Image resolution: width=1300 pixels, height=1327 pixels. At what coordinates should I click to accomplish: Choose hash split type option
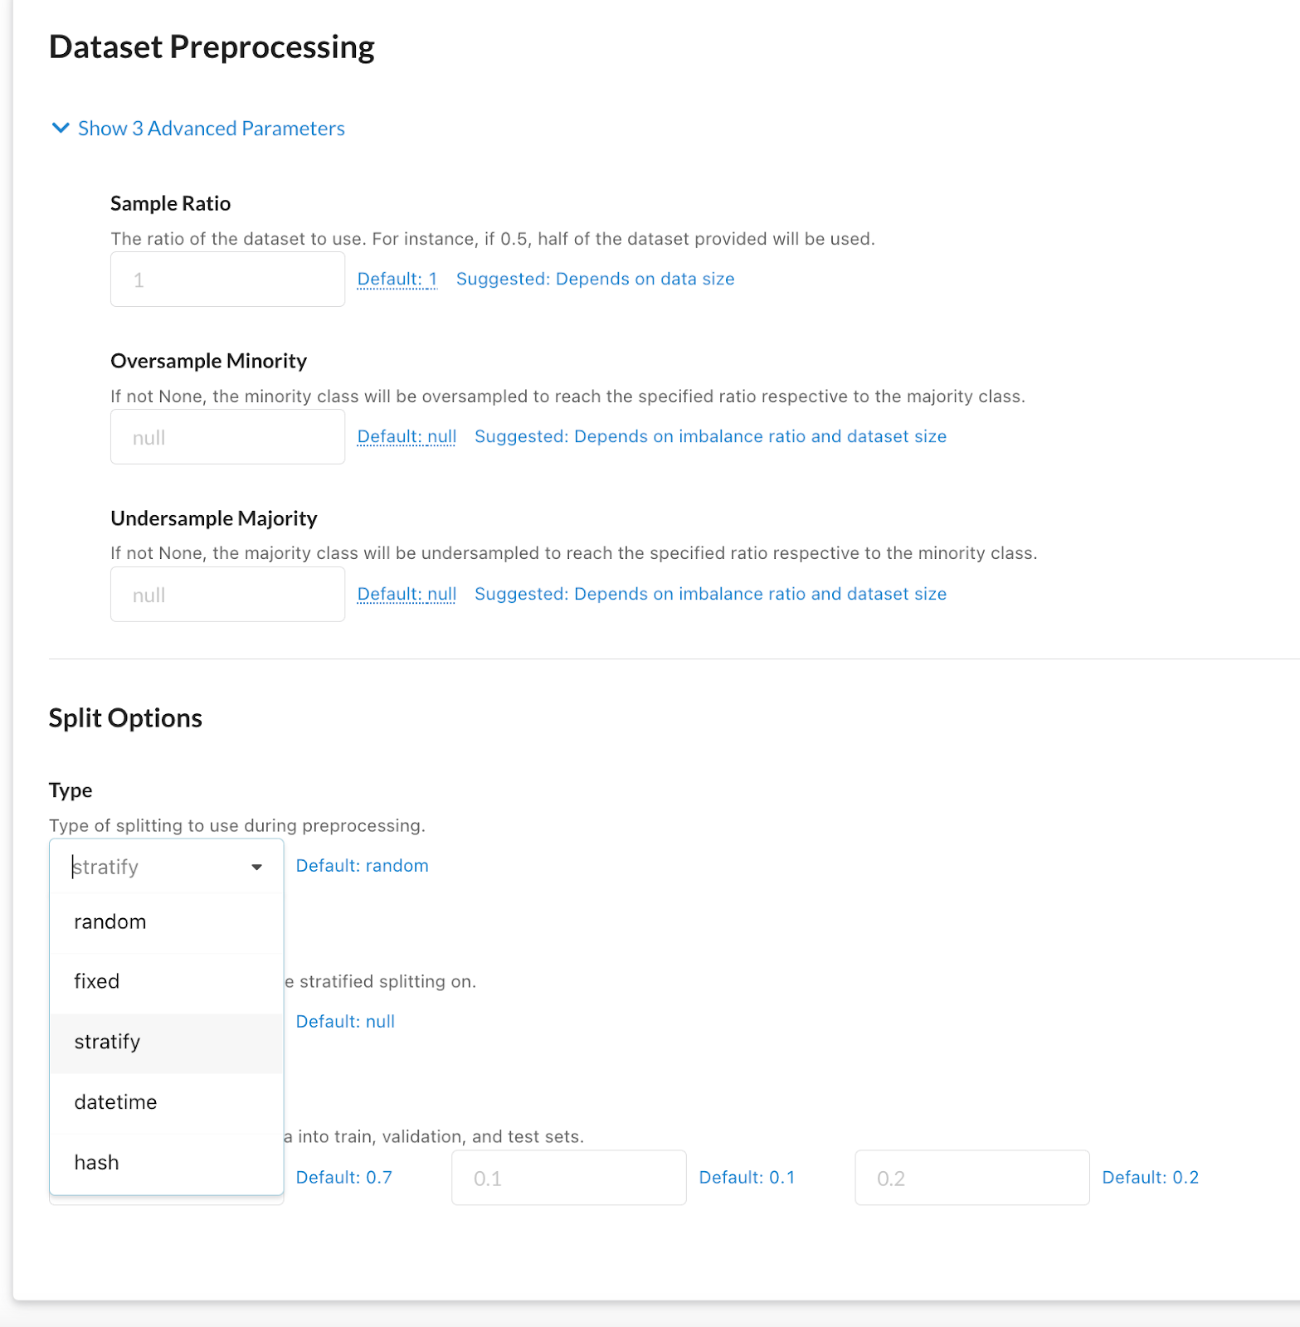(x=97, y=1163)
